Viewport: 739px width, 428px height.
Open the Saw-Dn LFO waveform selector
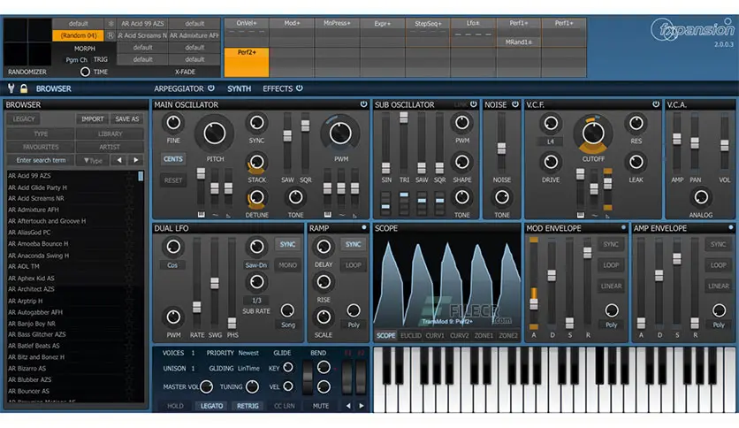click(x=255, y=265)
